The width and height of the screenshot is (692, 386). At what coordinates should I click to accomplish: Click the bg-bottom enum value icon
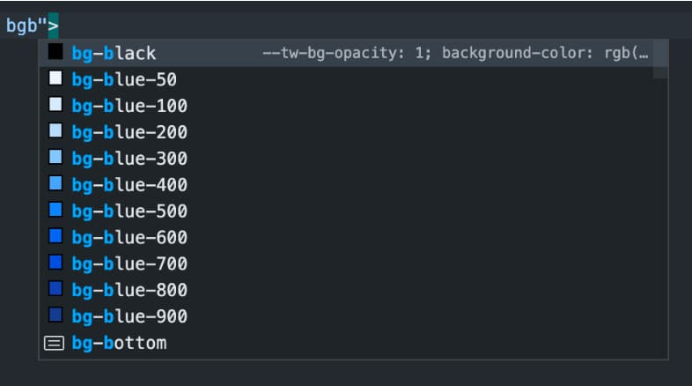tap(55, 343)
